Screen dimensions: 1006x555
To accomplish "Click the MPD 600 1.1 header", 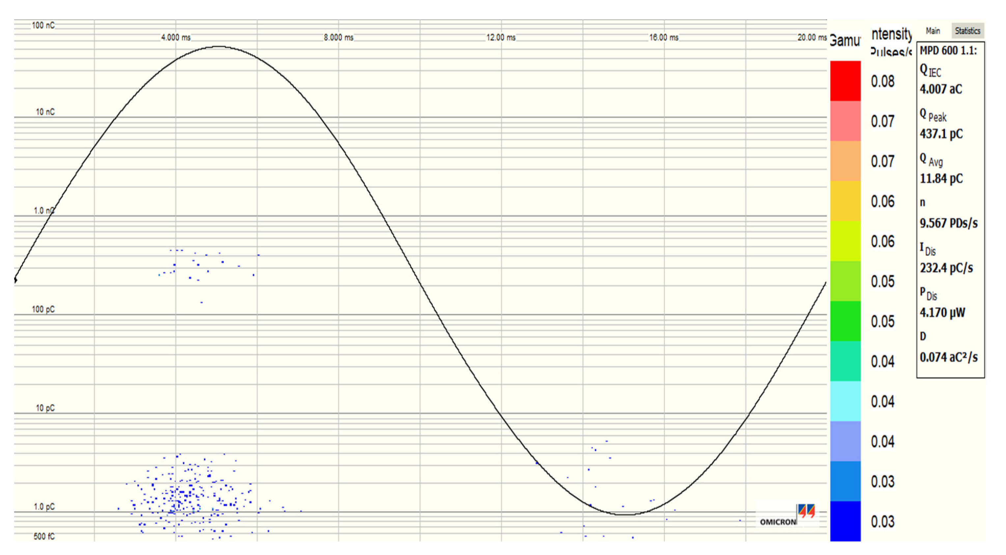I will [x=948, y=51].
